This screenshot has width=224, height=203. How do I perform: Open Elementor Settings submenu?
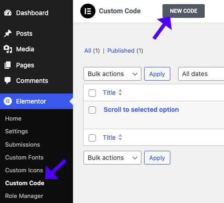point(17,132)
